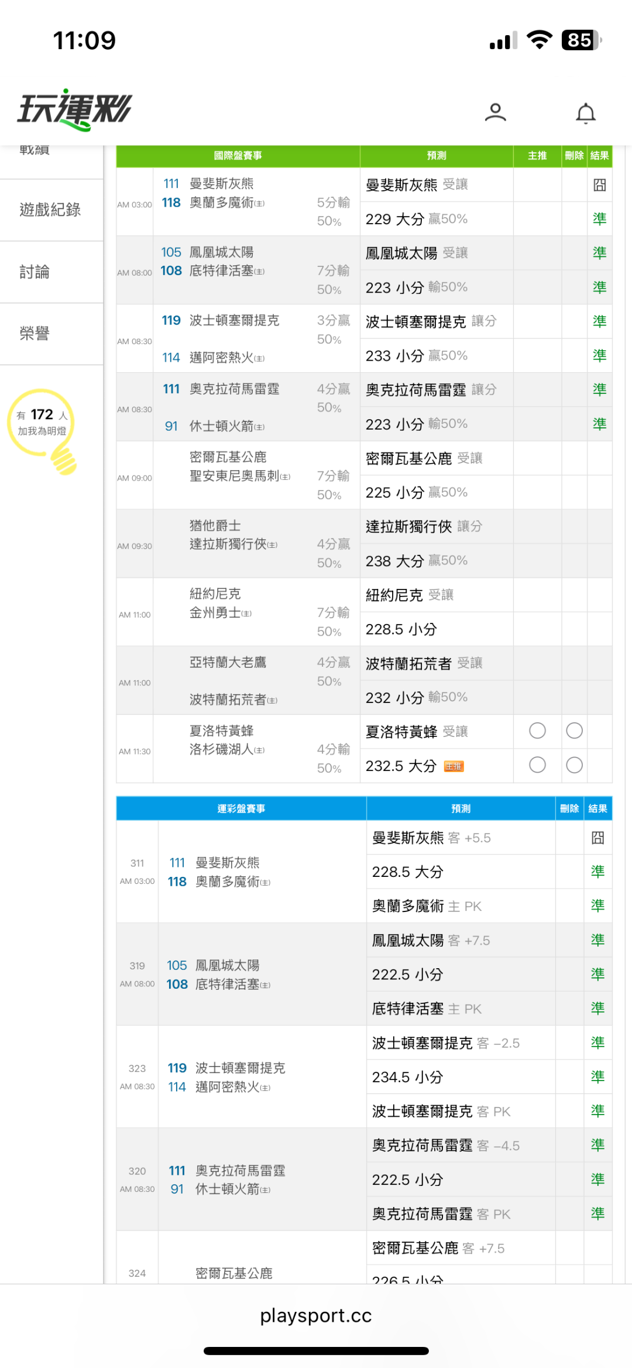Viewport: 632px width, 1368px height.
Task: Select 刪除 radio for 夏洛特黃蜂 受讓
Action: [575, 731]
